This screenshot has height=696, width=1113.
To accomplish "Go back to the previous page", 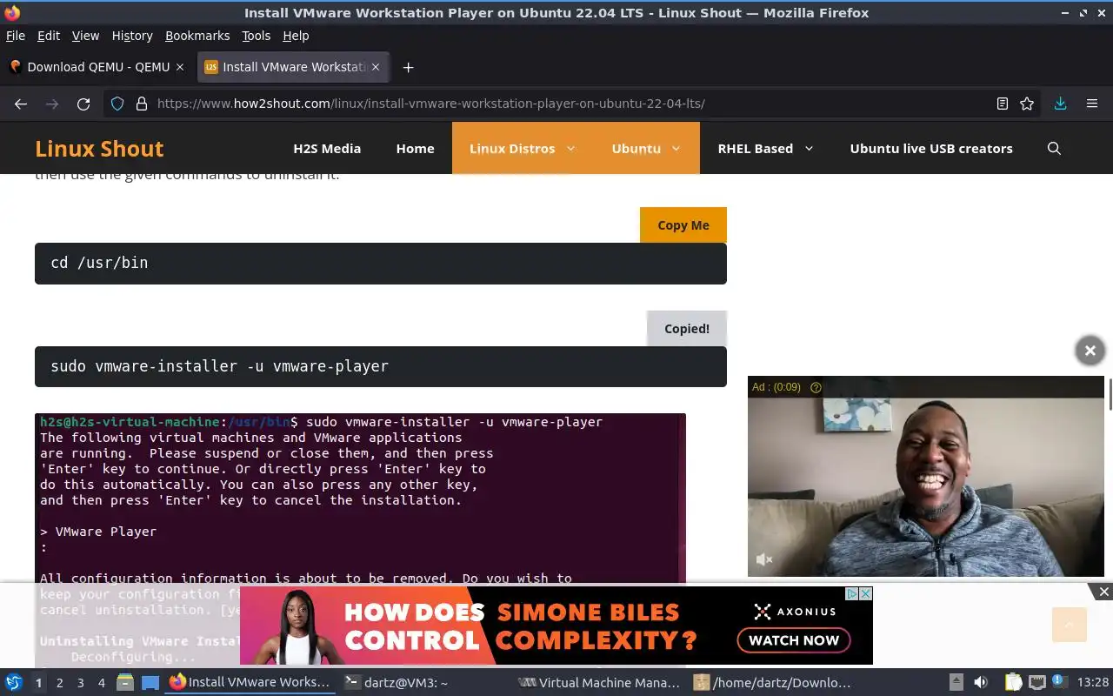I will [21, 104].
